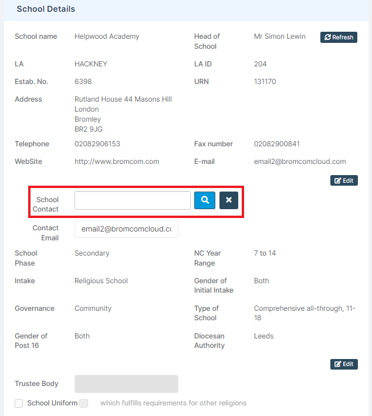Click the LA ID value 204
Screen dimensions: 372x416
[x=260, y=64]
